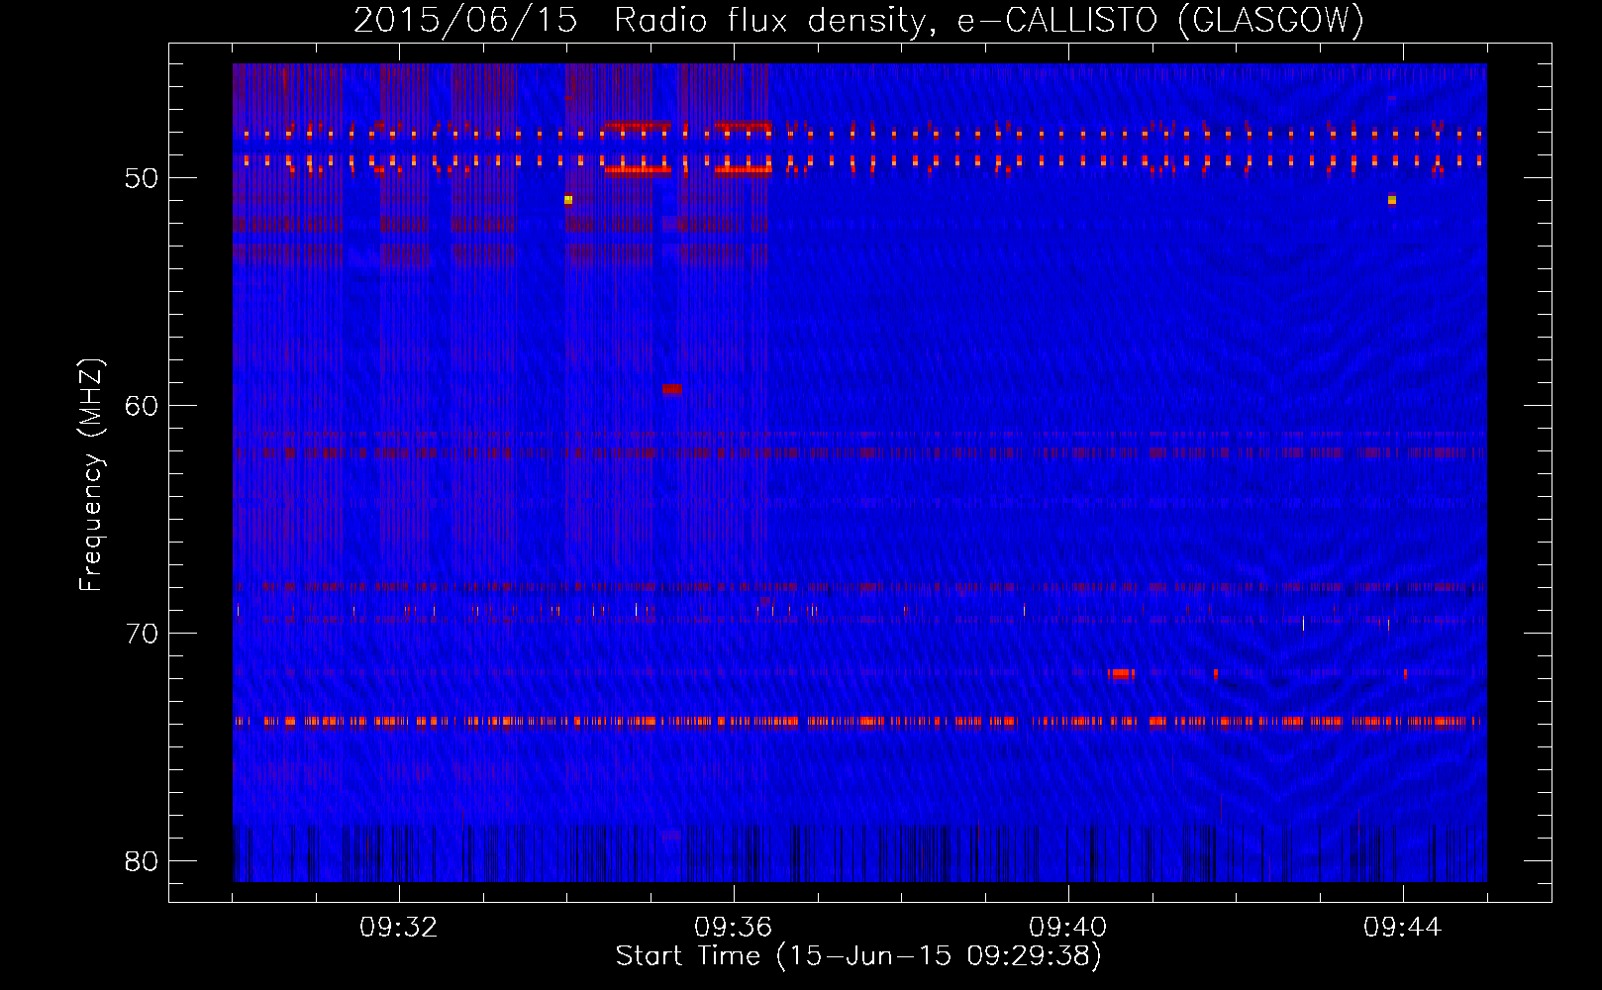Click the 80 frequency tick label
This screenshot has width=1602, height=990.
click(142, 861)
